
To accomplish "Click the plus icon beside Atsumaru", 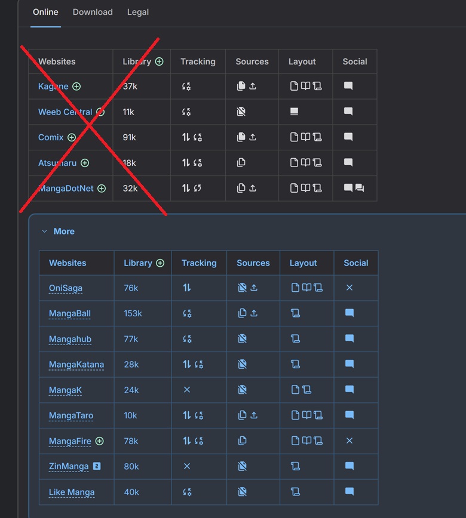I will click(85, 163).
